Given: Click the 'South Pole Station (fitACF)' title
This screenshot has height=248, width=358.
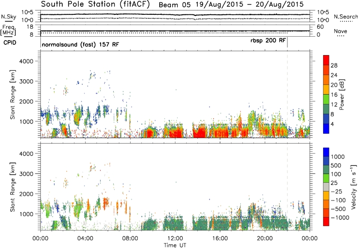Looking at the screenshot, I should coord(95,4).
